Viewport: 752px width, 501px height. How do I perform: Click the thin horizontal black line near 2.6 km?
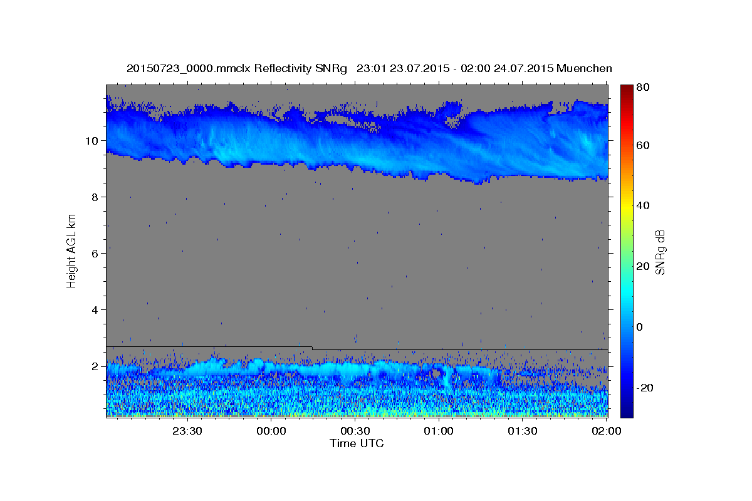click(x=357, y=348)
